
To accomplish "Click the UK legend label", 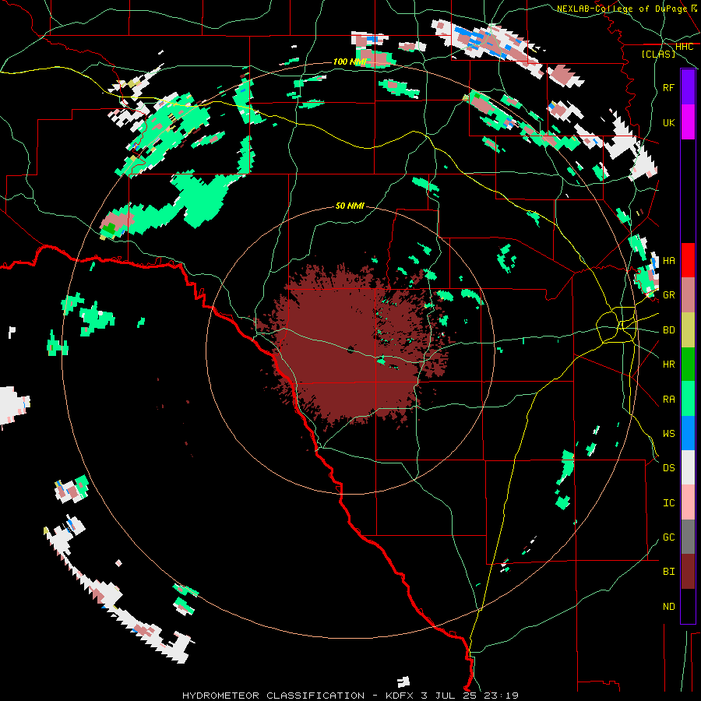I will pos(669,122).
